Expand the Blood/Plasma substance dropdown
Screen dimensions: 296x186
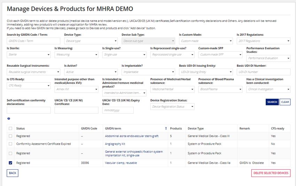pyautogui.click(x=220, y=89)
